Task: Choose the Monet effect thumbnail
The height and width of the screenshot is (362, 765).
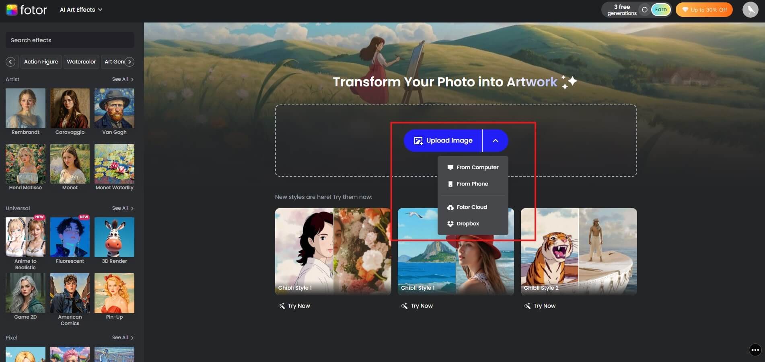Action: click(x=70, y=164)
